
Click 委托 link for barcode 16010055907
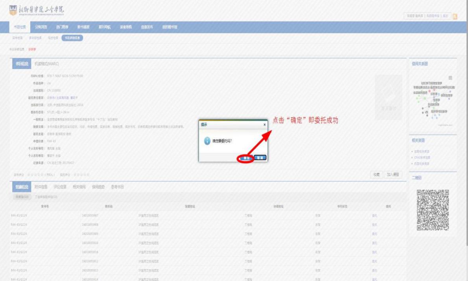click(x=374, y=215)
